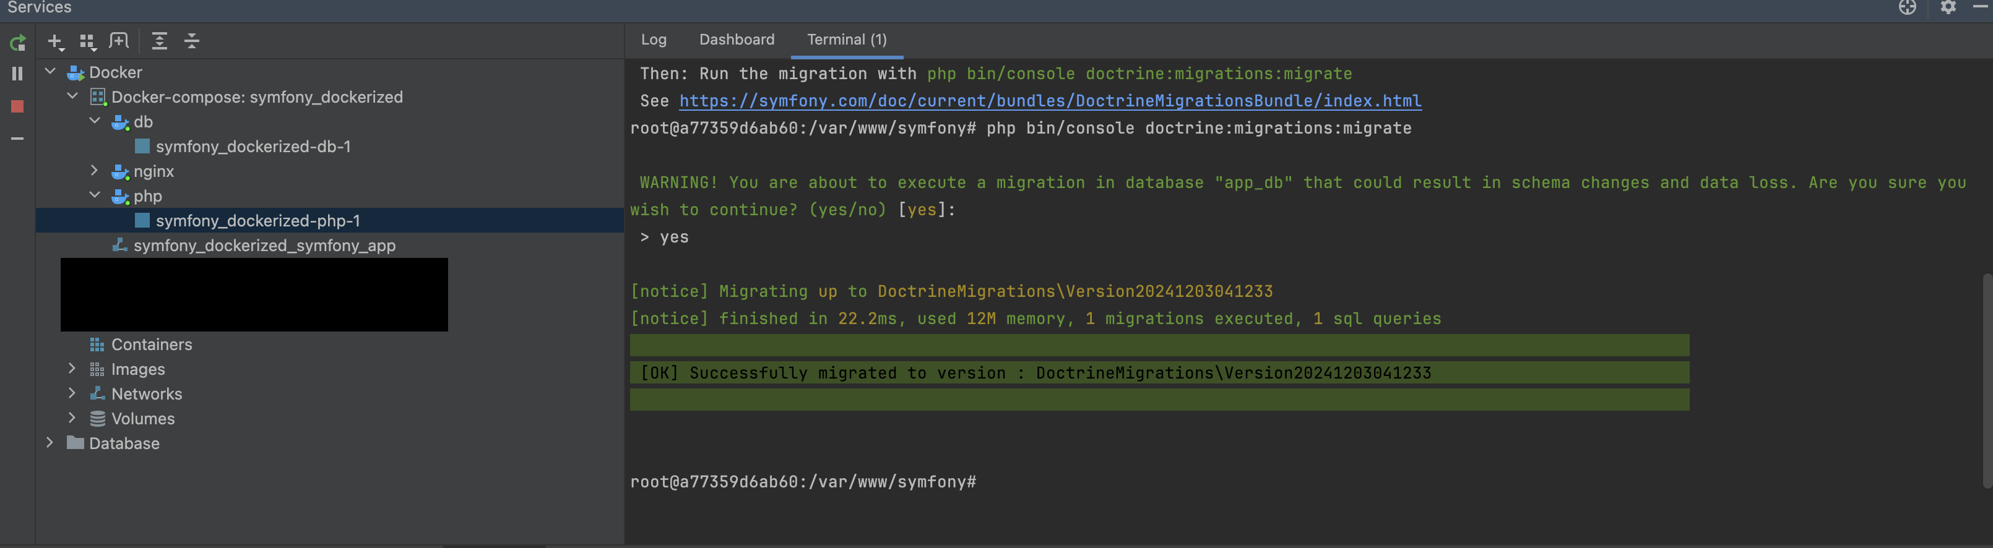Click the Open in New Tab icon
Image resolution: width=1993 pixels, height=548 pixels.
(x=119, y=41)
